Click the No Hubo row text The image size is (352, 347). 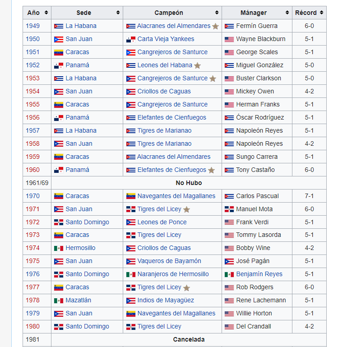189,183
